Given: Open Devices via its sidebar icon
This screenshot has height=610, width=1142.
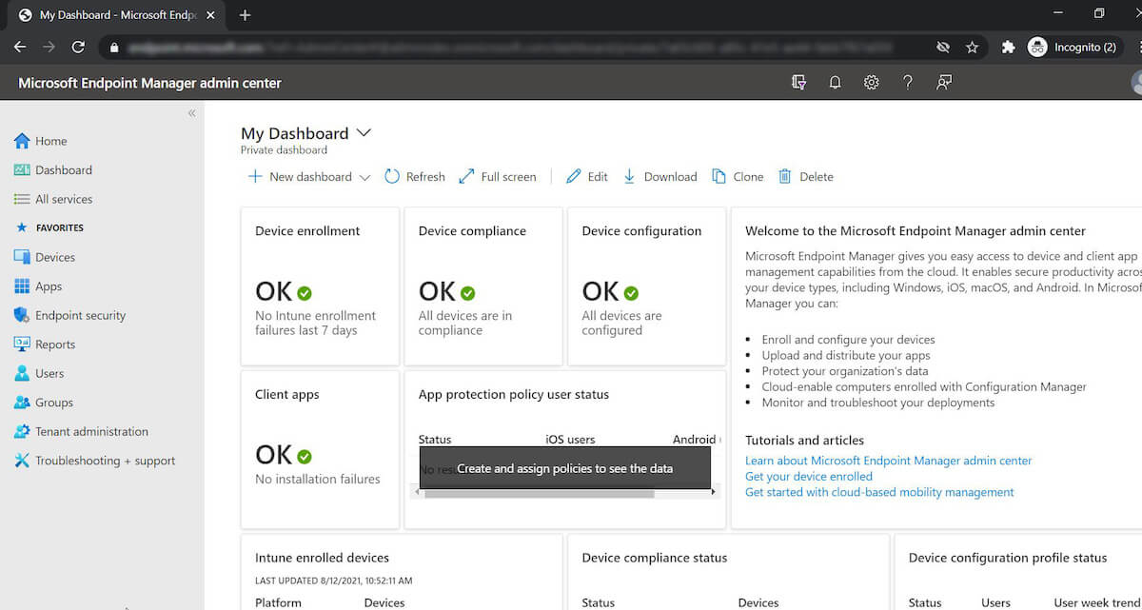Looking at the screenshot, I should click(22, 257).
